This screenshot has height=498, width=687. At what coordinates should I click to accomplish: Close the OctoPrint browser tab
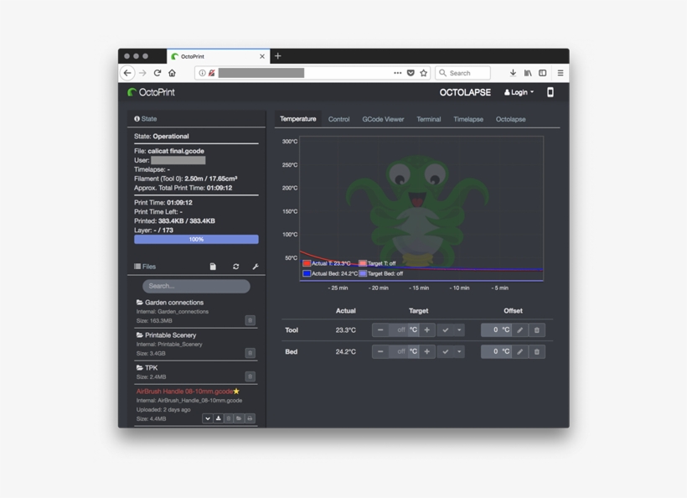(262, 56)
